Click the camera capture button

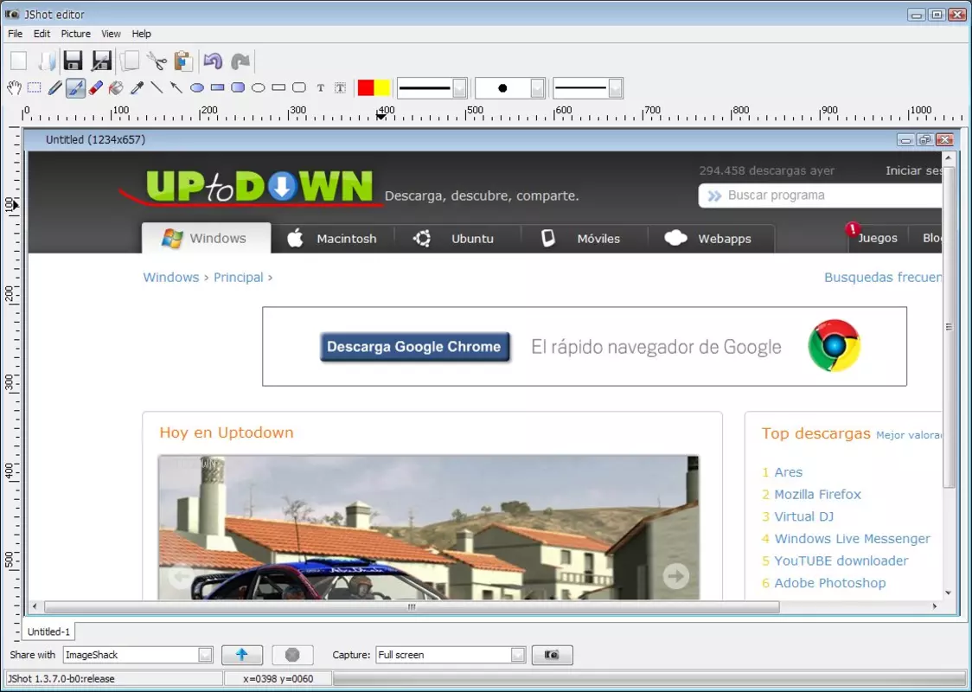coord(552,655)
